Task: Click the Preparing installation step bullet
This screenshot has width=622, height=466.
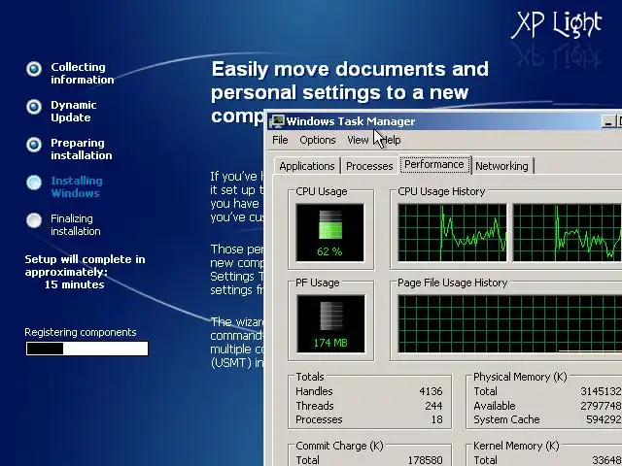Action: [x=34, y=145]
